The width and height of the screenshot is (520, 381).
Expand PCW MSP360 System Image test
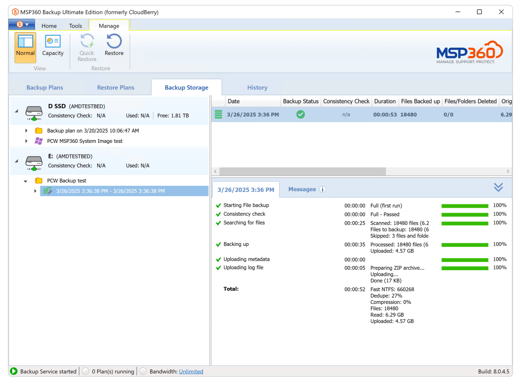point(26,141)
